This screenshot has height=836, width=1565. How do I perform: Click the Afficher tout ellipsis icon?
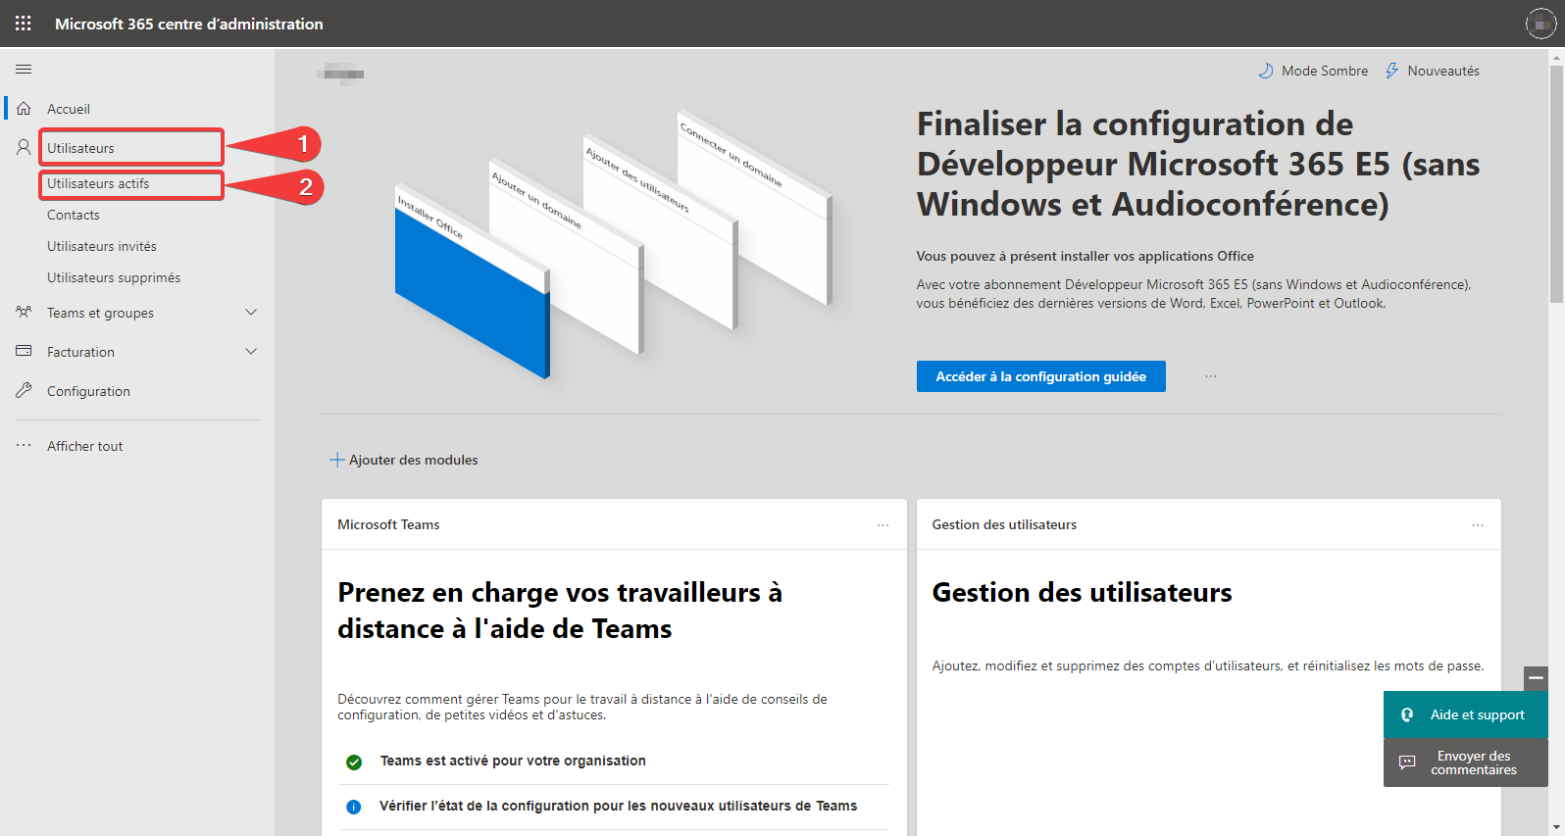point(25,445)
